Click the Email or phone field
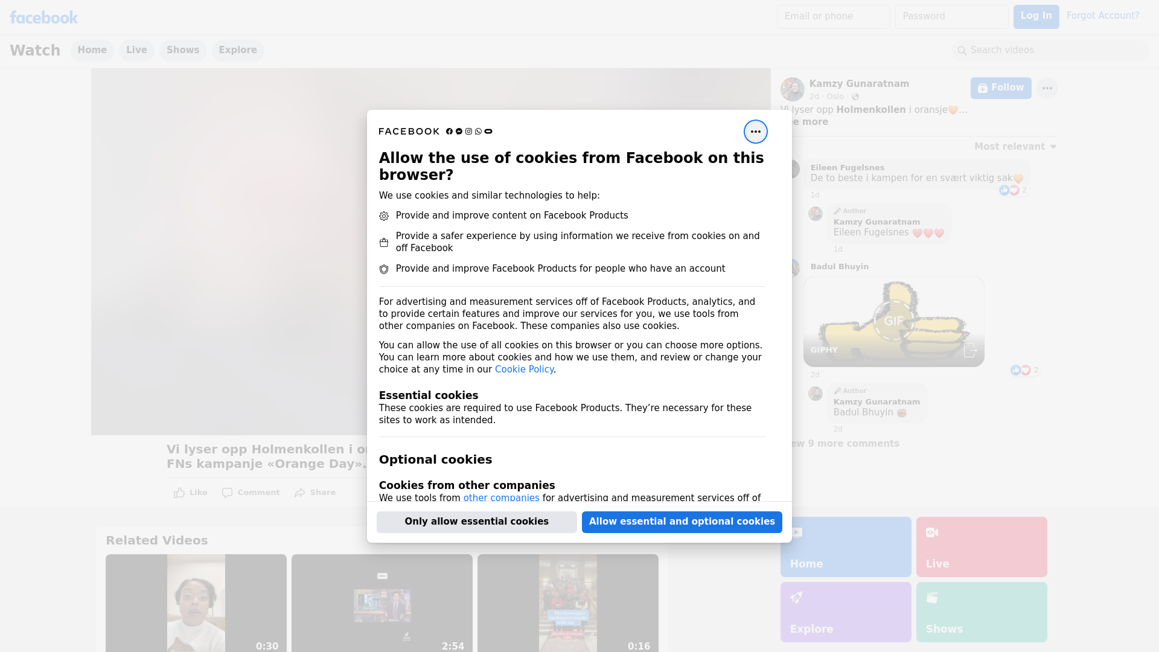The width and height of the screenshot is (1159, 652). click(833, 17)
